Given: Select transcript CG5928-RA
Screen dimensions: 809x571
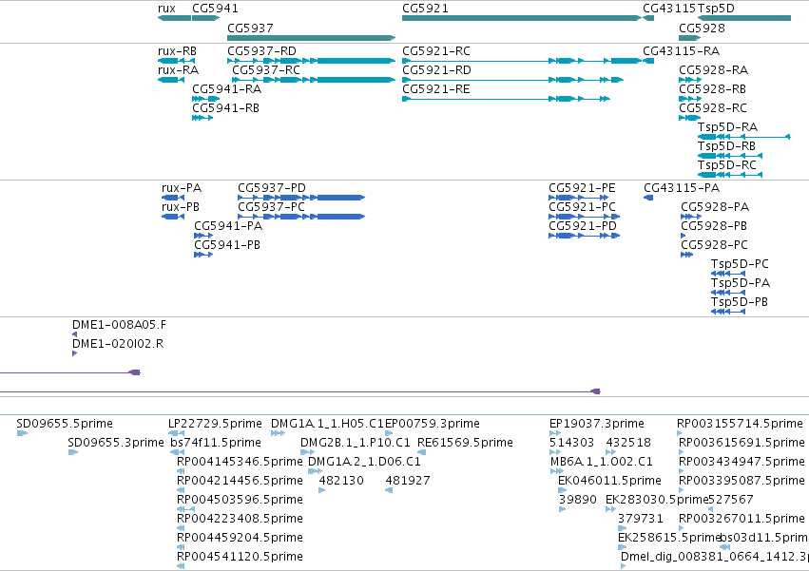Looking at the screenshot, I should coord(690,80).
